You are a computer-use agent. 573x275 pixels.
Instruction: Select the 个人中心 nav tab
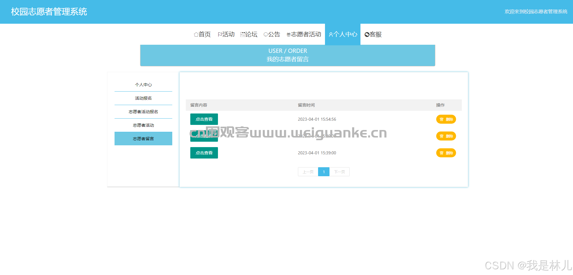(343, 35)
